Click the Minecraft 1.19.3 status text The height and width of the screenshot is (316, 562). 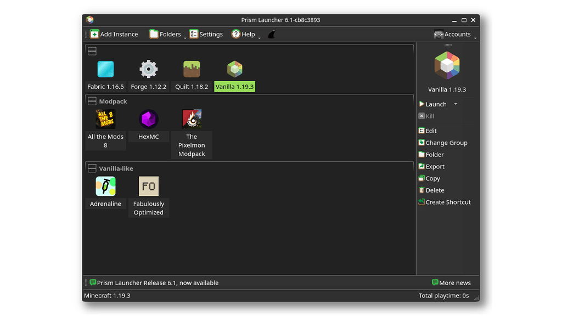click(x=107, y=296)
